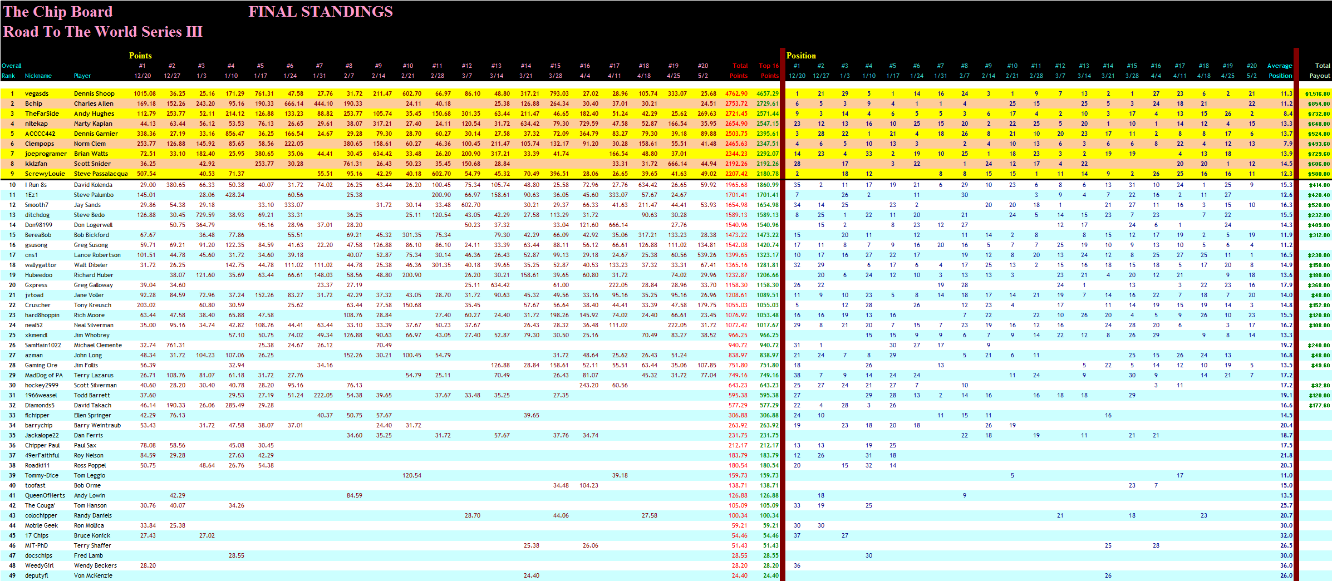Image resolution: width=1332 pixels, height=581 pixels.
Task: Select player name 'Lance Robertson'
Action: (x=97, y=255)
